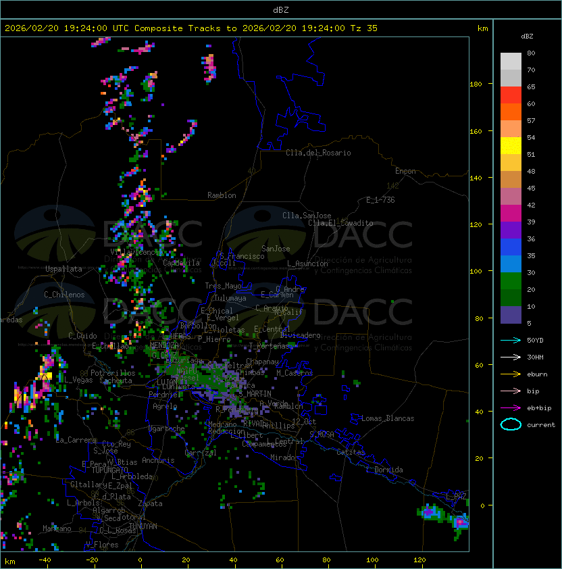Click the cyan 'current' ellipse symbol
This screenshot has width=562, height=569.
click(511, 424)
